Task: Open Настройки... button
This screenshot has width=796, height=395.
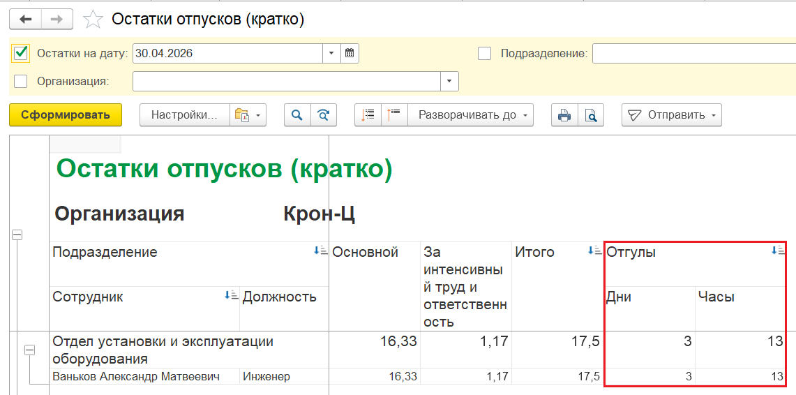Action: (x=185, y=115)
